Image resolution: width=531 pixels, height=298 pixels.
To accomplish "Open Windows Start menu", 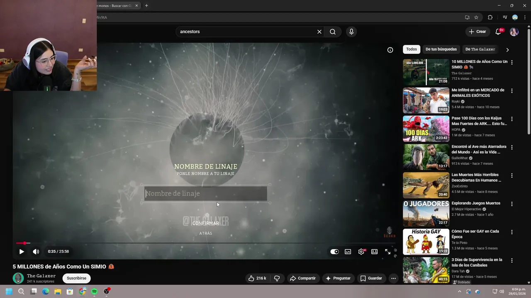I will [x=9, y=291].
